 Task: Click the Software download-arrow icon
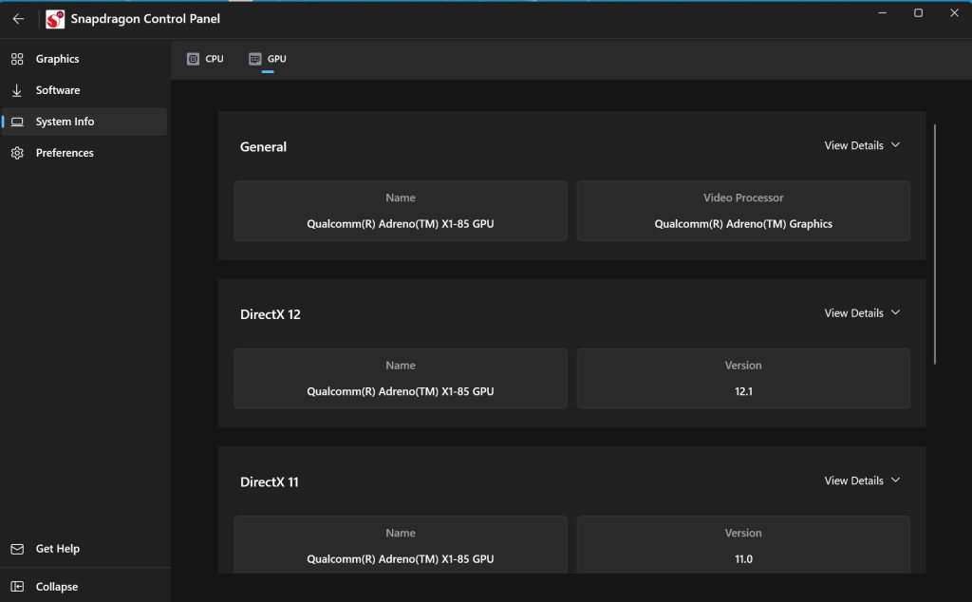(15, 89)
